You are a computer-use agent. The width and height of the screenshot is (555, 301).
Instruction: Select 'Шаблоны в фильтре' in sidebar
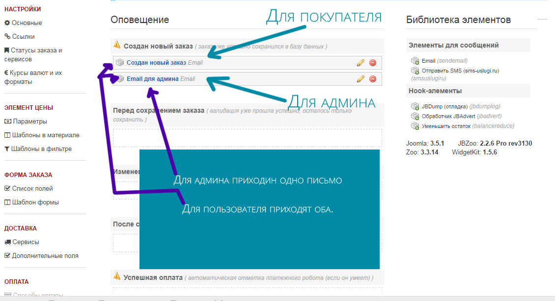tap(41, 149)
